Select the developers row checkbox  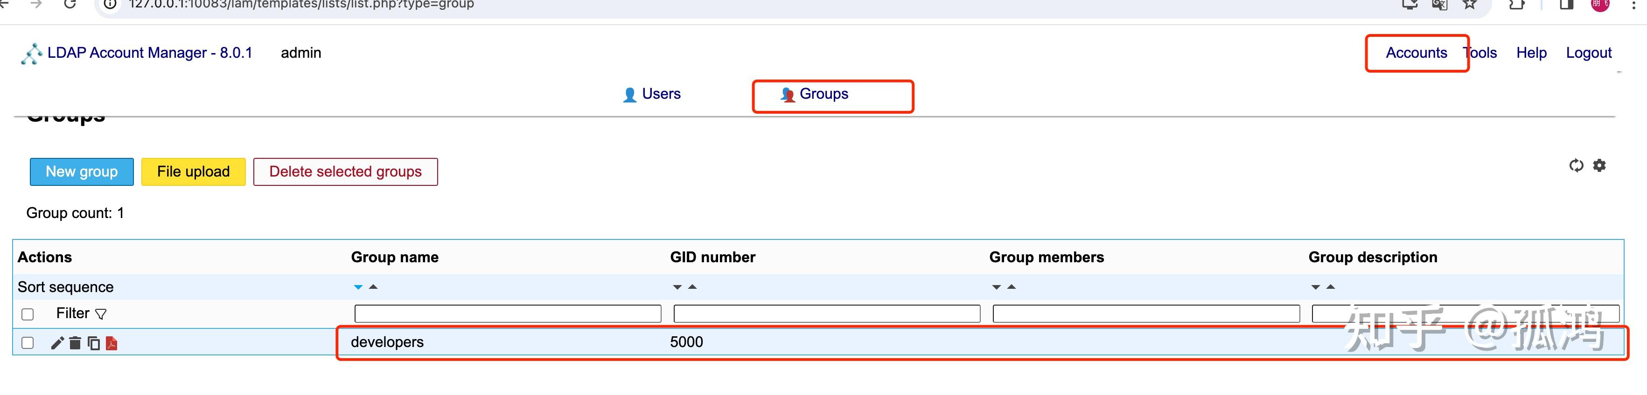pos(28,343)
